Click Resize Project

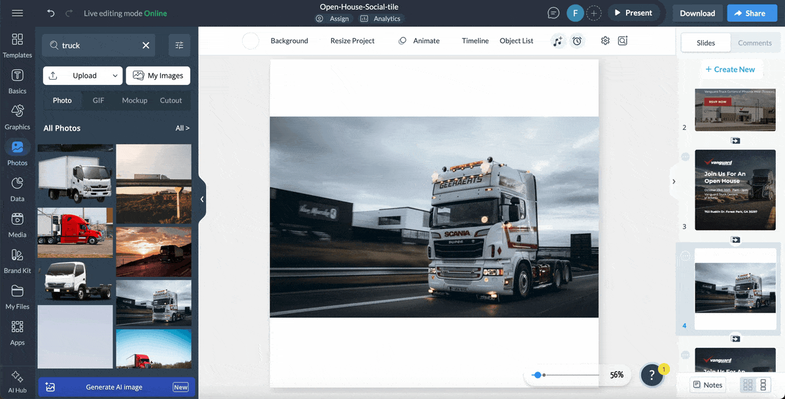point(353,41)
